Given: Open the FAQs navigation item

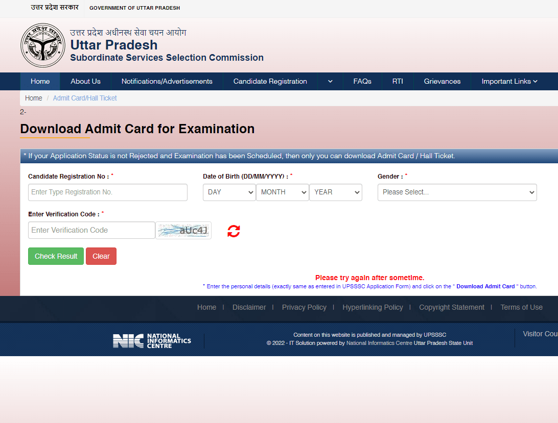Looking at the screenshot, I should pyautogui.click(x=362, y=82).
